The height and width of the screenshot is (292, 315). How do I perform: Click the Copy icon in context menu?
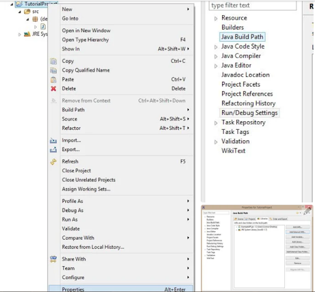pyautogui.click(x=54, y=61)
